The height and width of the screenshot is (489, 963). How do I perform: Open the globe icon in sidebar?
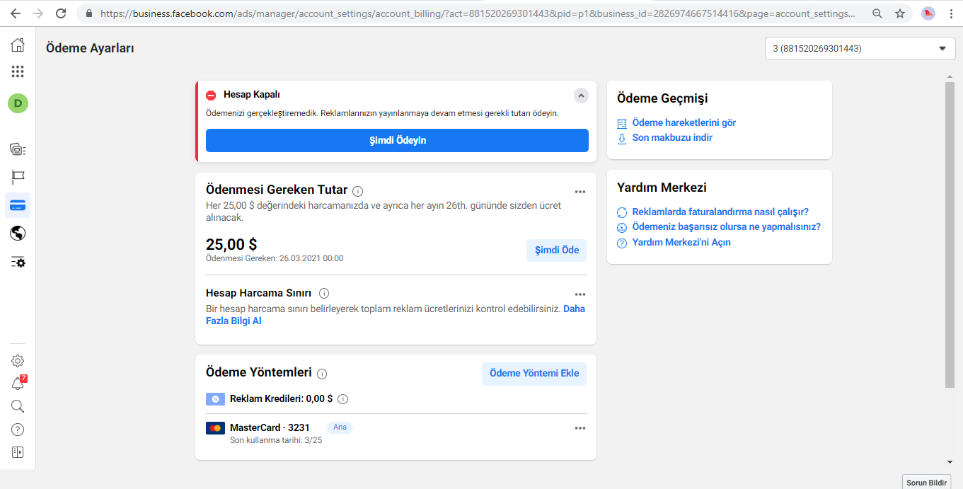pyautogui.click(x=18, y=234)
